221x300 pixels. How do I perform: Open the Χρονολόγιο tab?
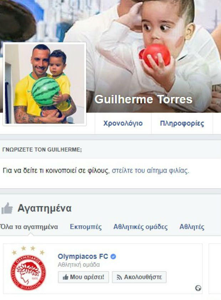click(123, 124)
